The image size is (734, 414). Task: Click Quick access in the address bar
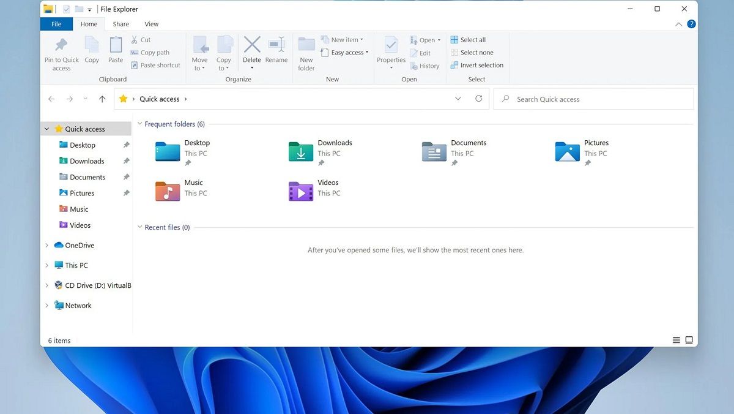point(159,99)
